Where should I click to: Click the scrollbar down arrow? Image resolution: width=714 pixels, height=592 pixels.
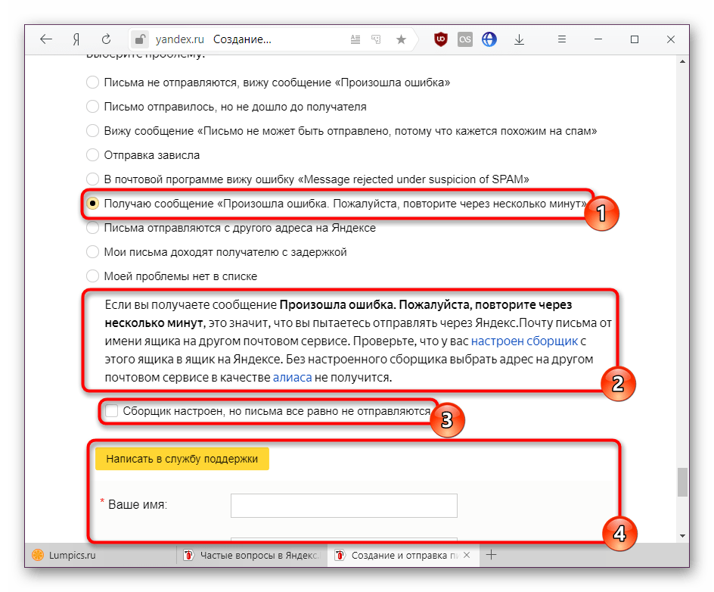[682, 536]
